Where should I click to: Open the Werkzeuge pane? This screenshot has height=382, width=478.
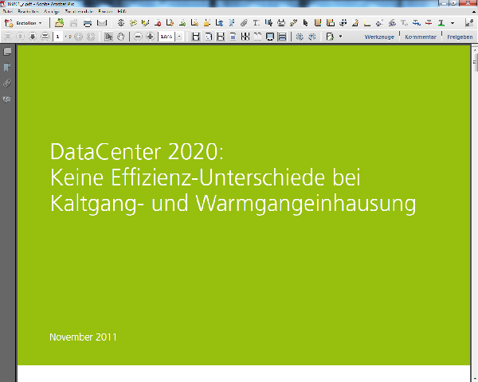click(379, 37)
